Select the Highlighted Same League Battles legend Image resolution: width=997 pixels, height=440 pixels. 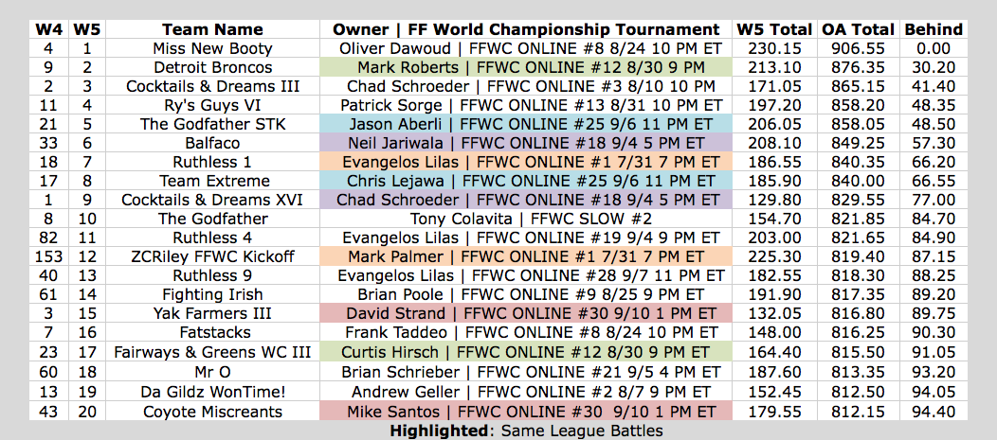(x=526, y=431)
